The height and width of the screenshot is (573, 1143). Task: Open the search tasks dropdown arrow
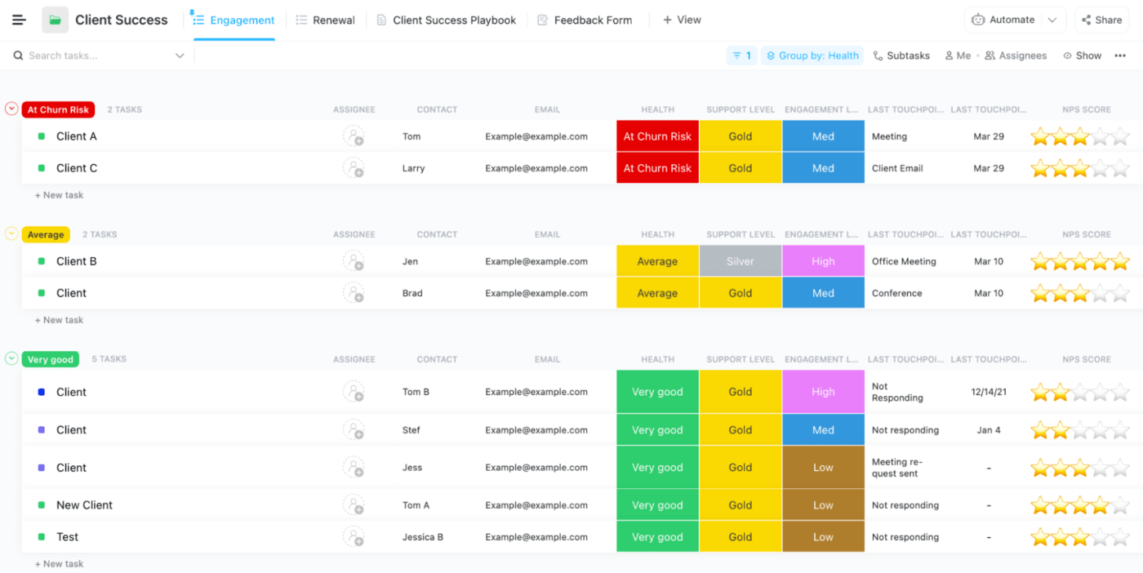coord(180,55)
